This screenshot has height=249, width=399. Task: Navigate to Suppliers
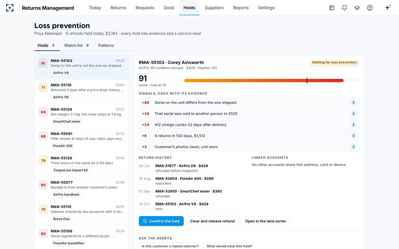point(214,8)
